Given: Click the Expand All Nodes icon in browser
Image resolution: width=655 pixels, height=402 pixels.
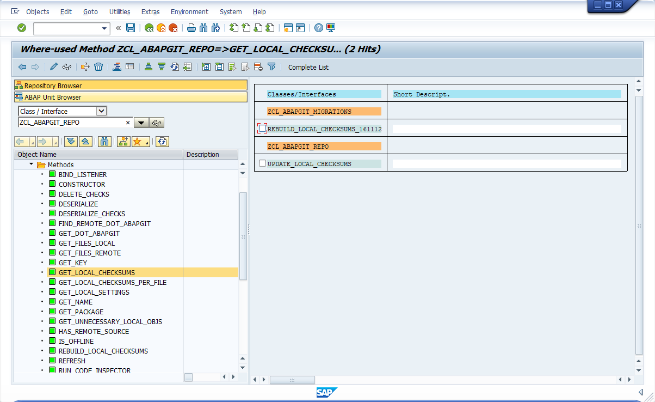Looking at the screenshot, I should (71, 142).
